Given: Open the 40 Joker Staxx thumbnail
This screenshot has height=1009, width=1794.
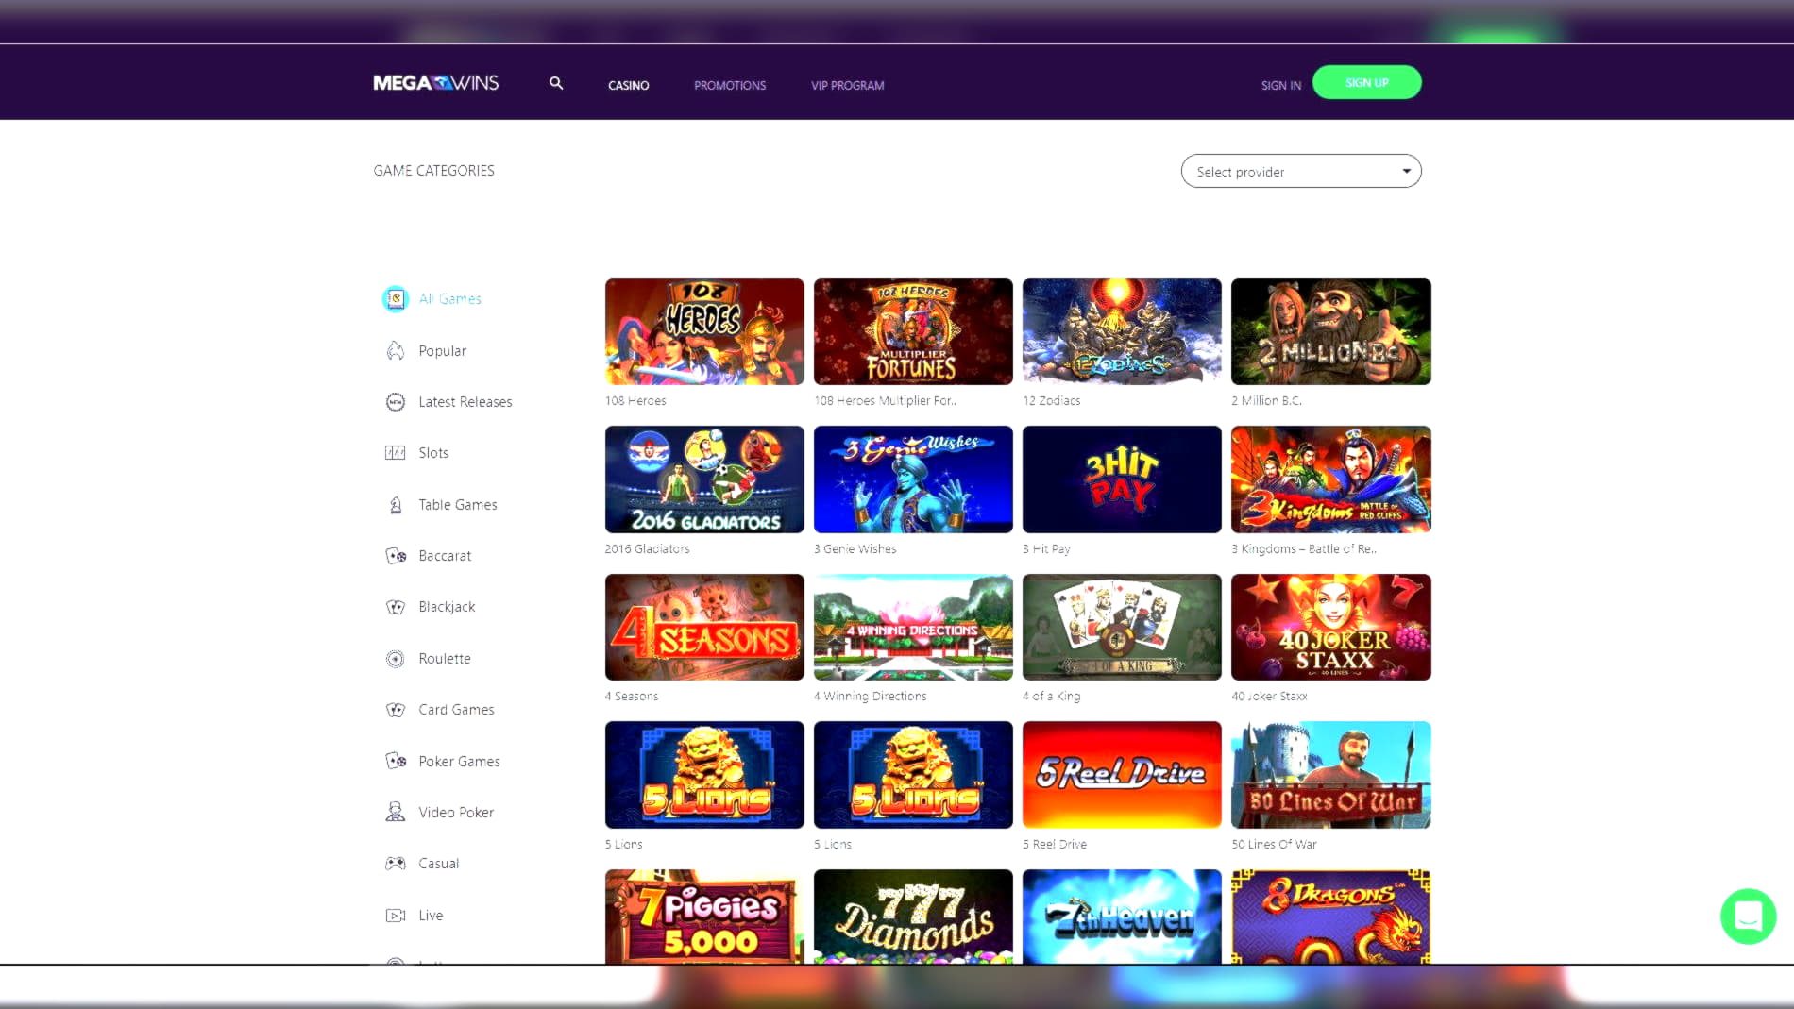Looking at the screenshot, I should click(x=1330, y=627).
